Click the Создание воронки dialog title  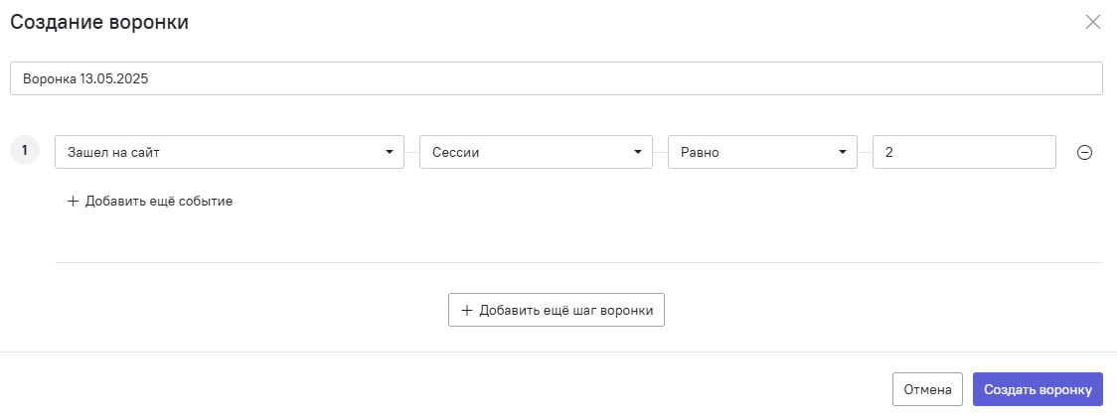click(99, 22)
